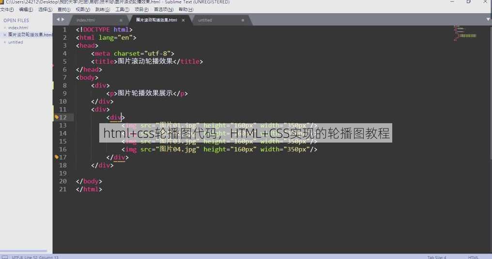Click the underlined </div> tag on line 17
The image size is (492, 259).
click(117, 158)
